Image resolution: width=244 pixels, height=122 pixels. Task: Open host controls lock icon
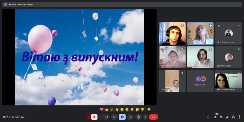point(233,117)
